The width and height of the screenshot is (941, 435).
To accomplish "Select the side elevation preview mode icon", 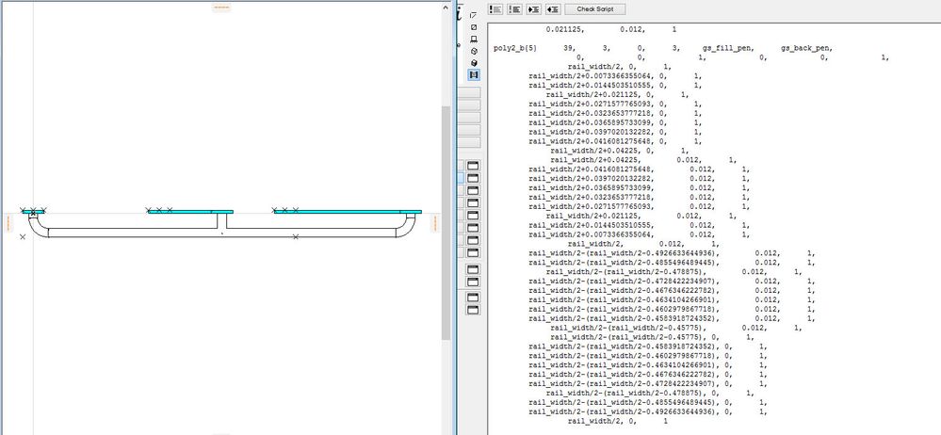I will [474, 39].
